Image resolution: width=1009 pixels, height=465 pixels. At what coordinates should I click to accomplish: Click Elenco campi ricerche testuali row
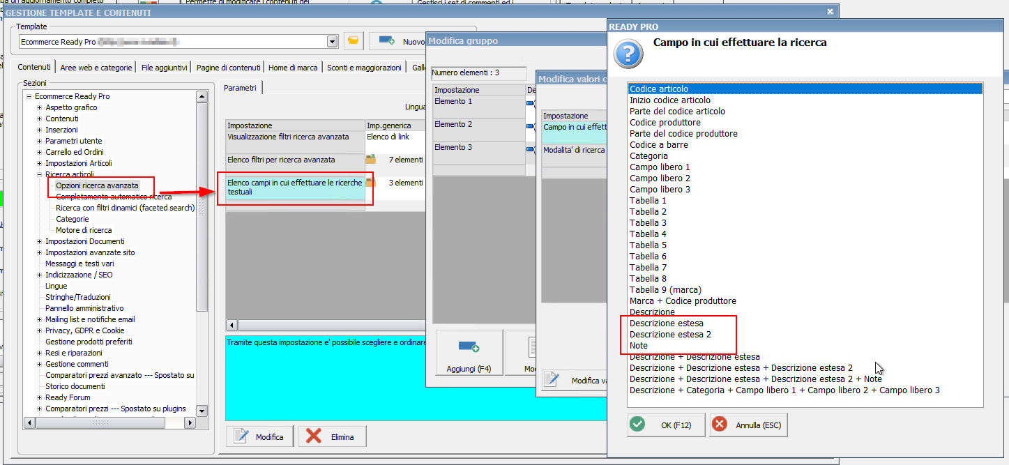click(296, 188)
